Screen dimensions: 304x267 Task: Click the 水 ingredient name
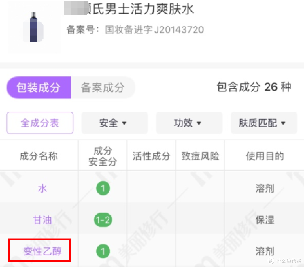42,188
